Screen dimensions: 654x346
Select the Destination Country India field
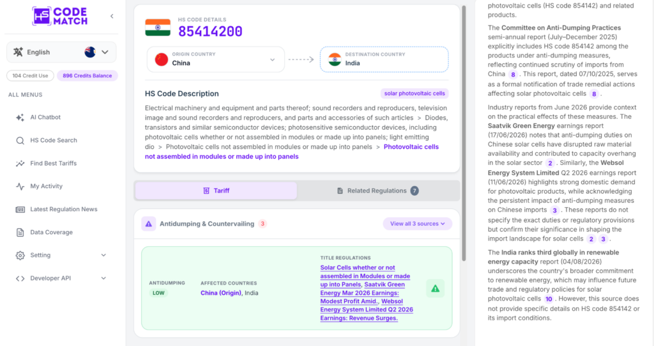tap(384, 59)
